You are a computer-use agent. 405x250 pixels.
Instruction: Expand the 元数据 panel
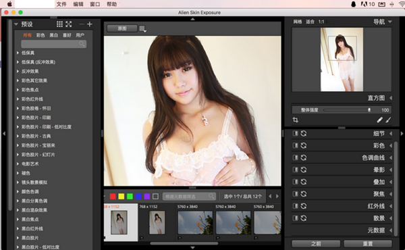[x=391, y=230]
